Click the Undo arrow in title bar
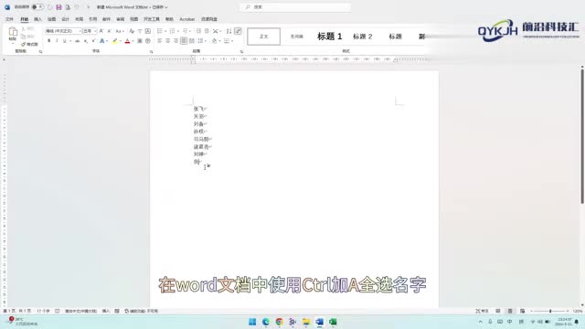 coord(77,7)
